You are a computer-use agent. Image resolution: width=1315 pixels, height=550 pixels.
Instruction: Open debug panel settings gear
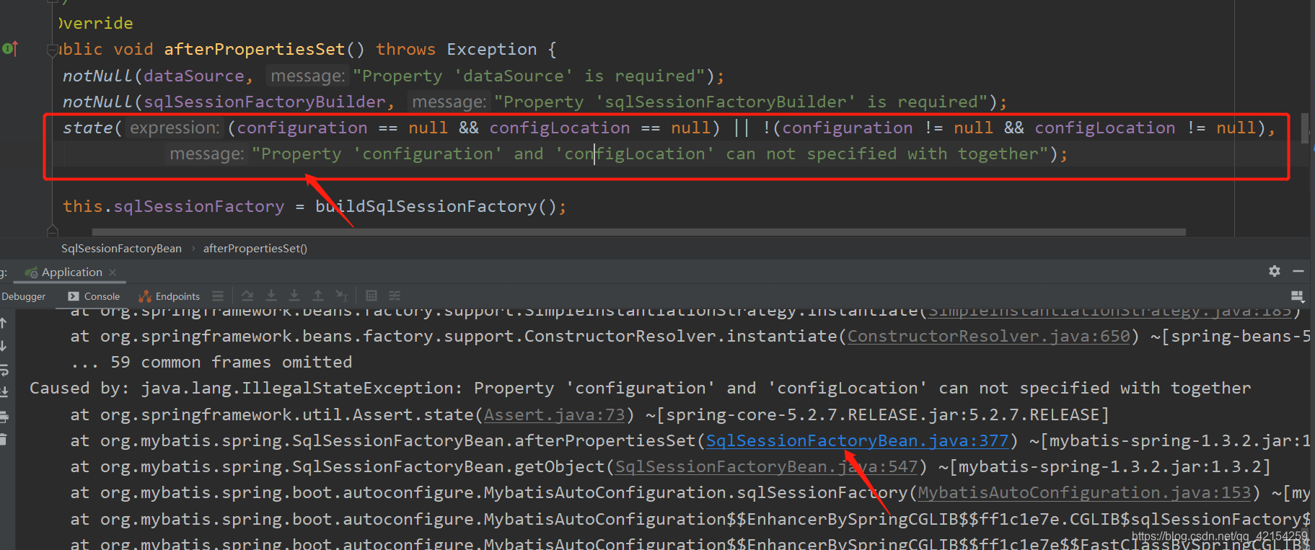coord(1275,271)
